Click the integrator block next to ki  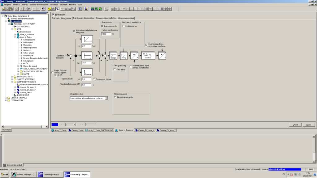87,39
